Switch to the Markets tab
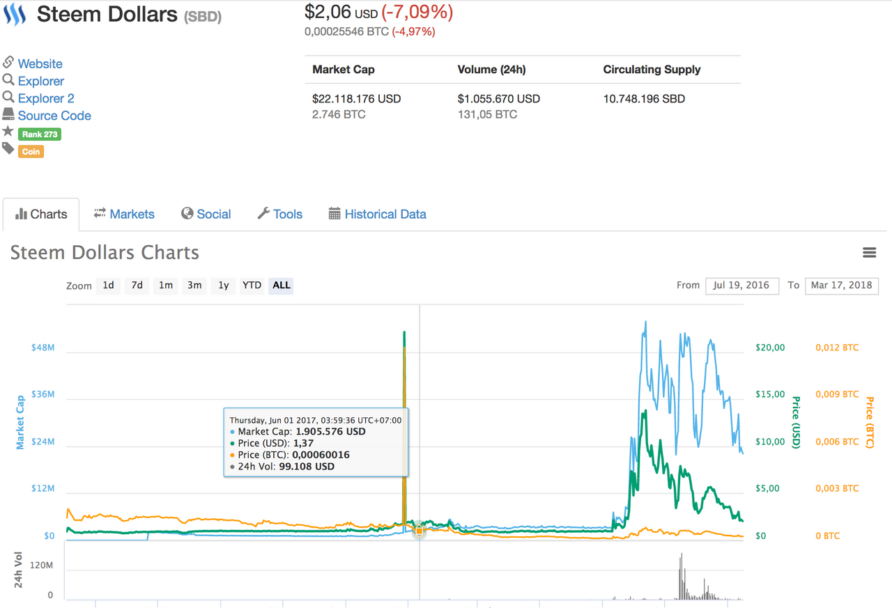This screenshot has width=892, height=608. (124, 214)
